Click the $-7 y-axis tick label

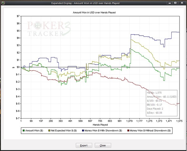[x=18, y=118]
